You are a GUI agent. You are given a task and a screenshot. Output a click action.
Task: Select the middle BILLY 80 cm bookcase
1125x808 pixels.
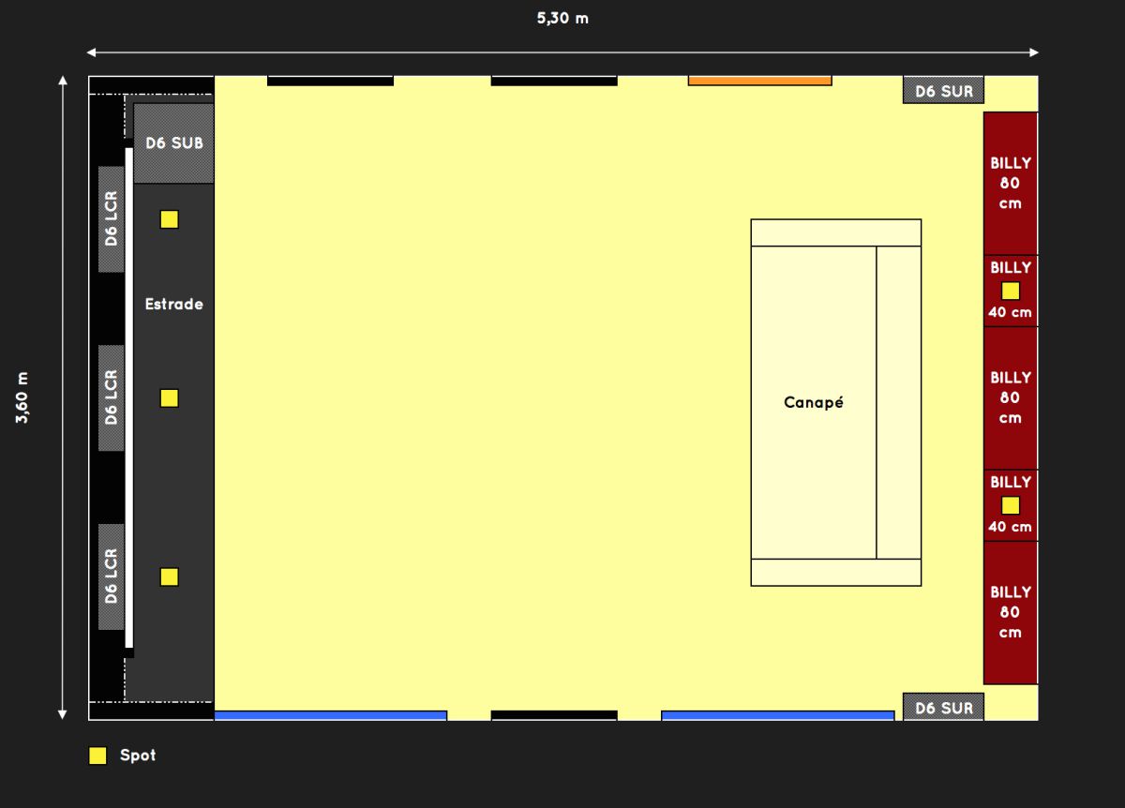click(1010, 397)
